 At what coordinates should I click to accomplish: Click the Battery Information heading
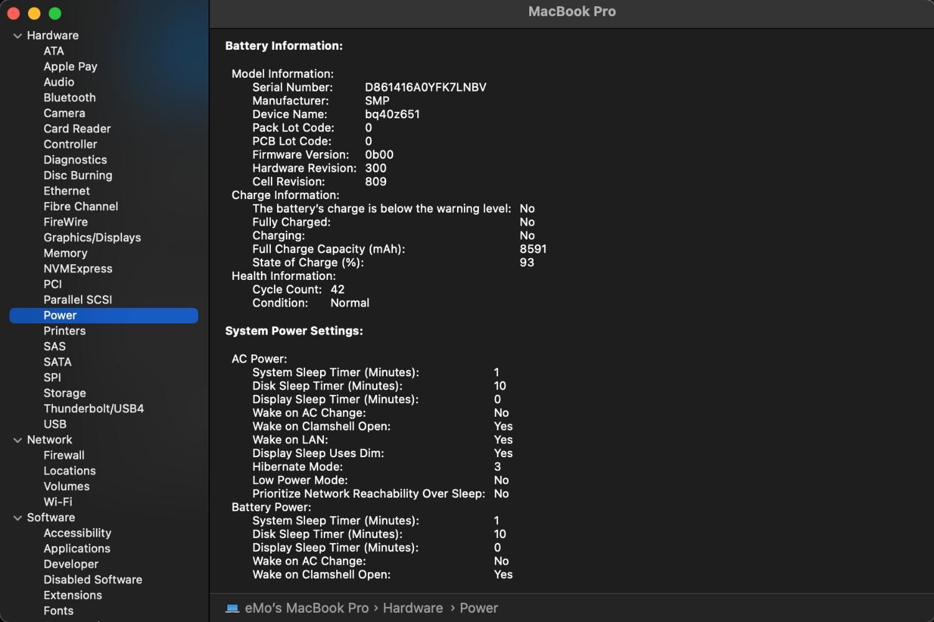pyautogui.click(x=284, y=46)
